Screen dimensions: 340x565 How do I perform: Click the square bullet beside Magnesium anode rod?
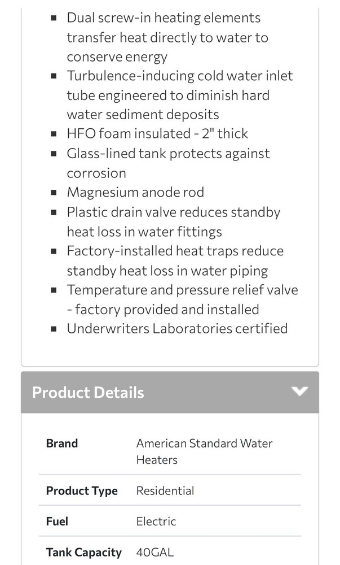coord(54,192)
